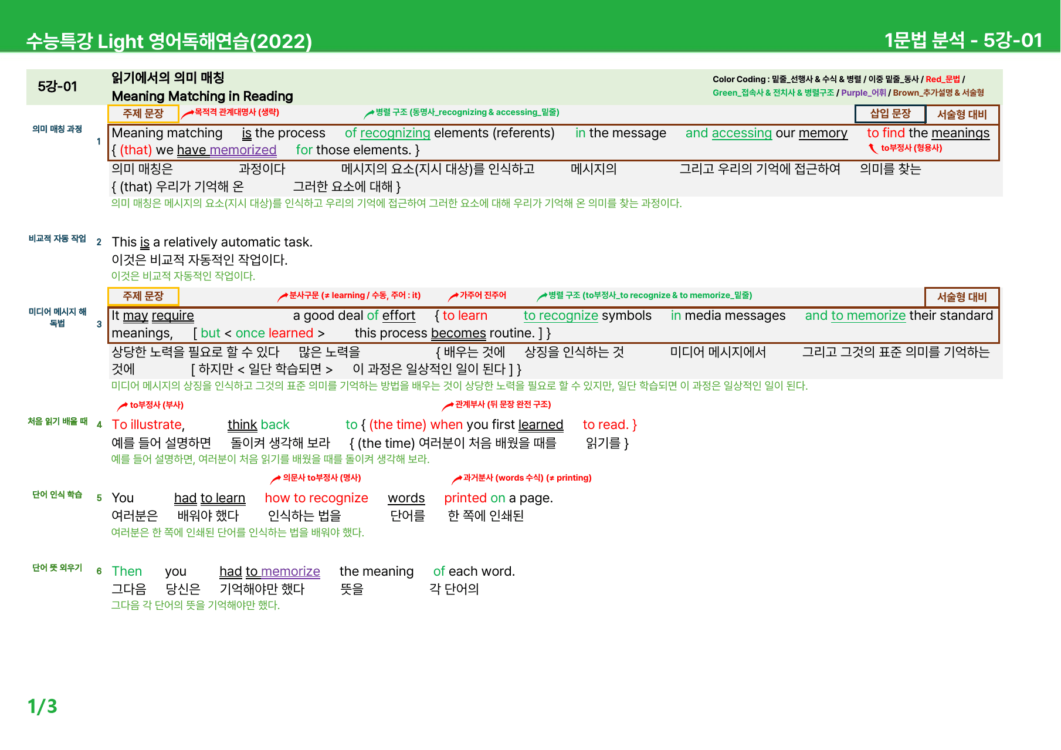Click the green note '병렬 구조 (동명사_recognizing & accessing_밑줄)'
This screenshot has width=1061, height=750.
point(467,112)
